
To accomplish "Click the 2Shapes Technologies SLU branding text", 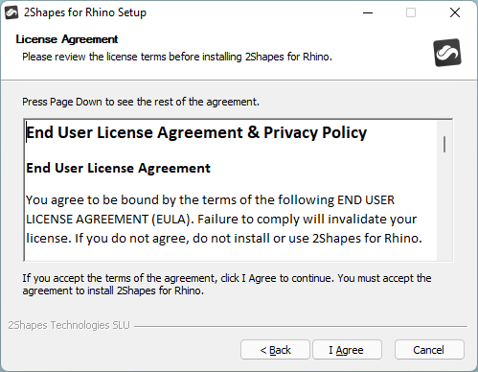I will pyautogui.click(x=69, y=325).
